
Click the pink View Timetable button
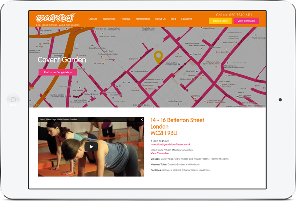click(246, 21)
